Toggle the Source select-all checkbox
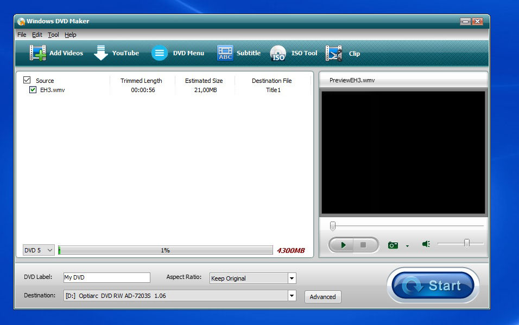Screen dimensions: 519x325 (x=27, y=80)
